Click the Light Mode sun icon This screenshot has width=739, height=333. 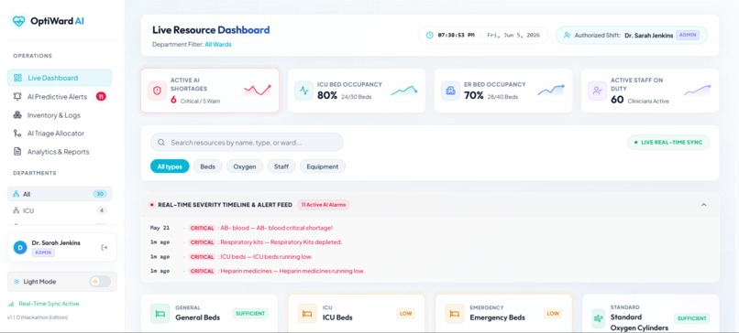(17, 282)
